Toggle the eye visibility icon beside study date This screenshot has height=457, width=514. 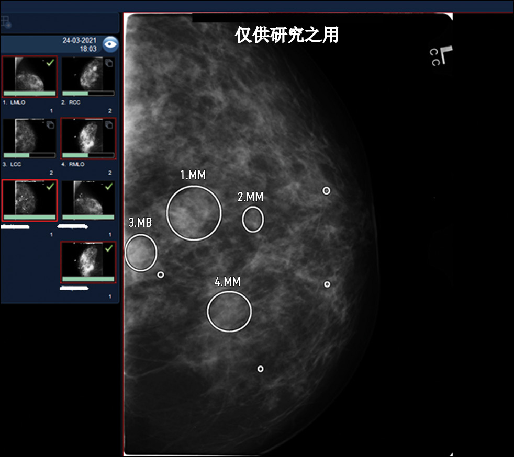110,44
